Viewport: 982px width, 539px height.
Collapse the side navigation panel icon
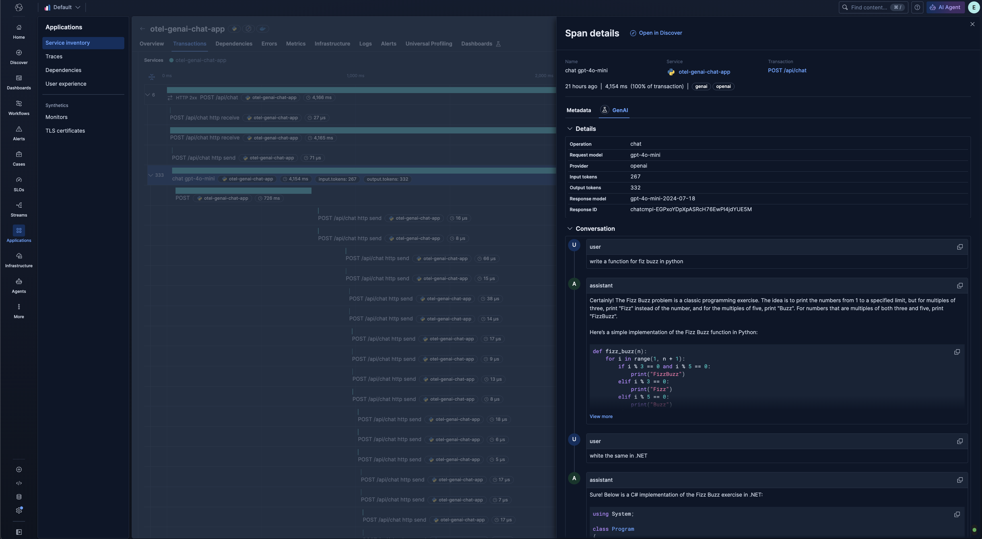(19, 532)
